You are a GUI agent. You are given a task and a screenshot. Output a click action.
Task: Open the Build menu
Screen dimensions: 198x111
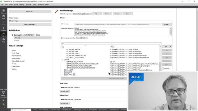(16, 5)
